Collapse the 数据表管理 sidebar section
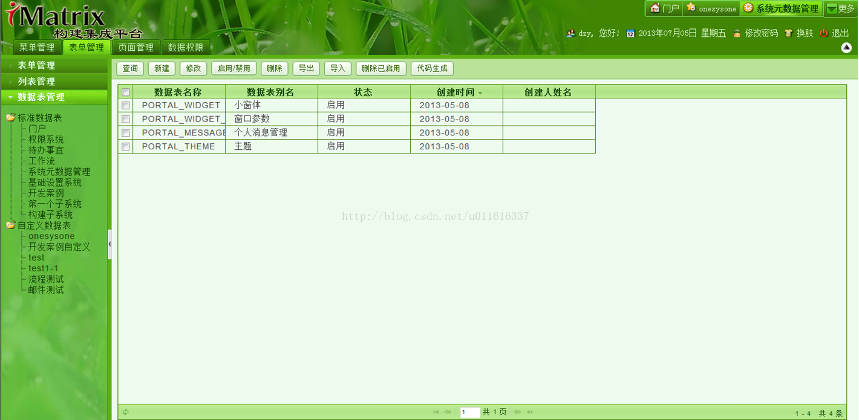This screenshot has height=420, width=859. click(x=54, y=97)
